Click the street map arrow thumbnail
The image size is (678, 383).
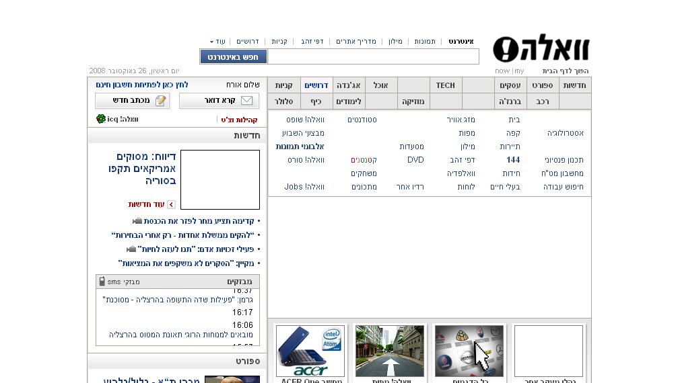(x=390, y=351)
